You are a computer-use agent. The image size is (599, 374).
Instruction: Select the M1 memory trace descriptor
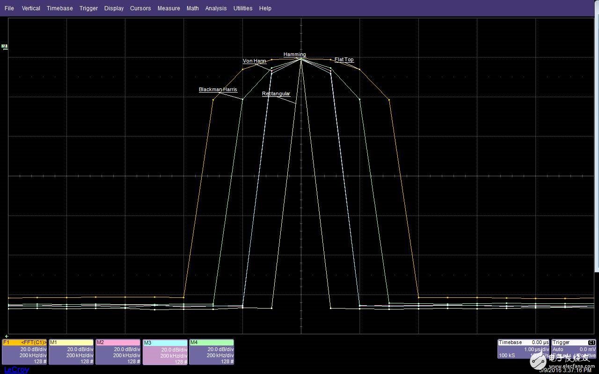71,352
